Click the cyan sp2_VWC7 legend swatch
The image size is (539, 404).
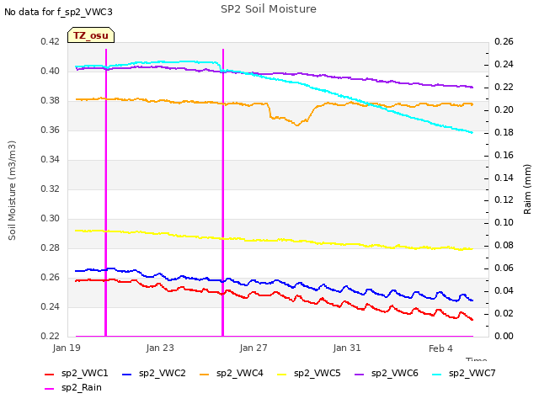437,374
